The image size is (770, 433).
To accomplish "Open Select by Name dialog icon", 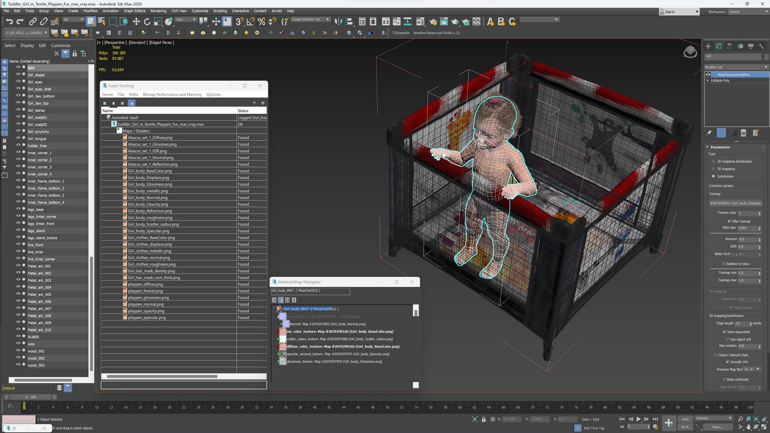I will [101, 21].
